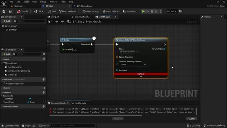Switch to the BP_BlasterBeam tab
The width and height of the screenshot is (227, 128).
pos(85,6)
